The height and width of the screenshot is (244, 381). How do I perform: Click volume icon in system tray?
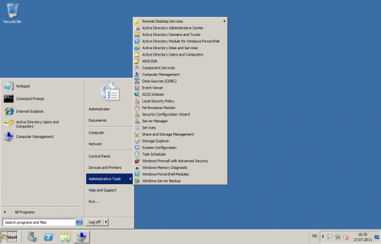point(346,237)
